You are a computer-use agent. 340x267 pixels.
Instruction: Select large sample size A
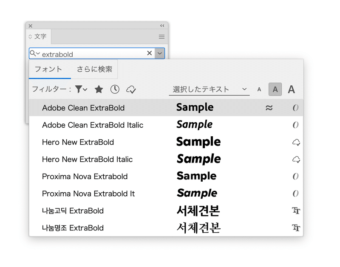pos(291,89)
